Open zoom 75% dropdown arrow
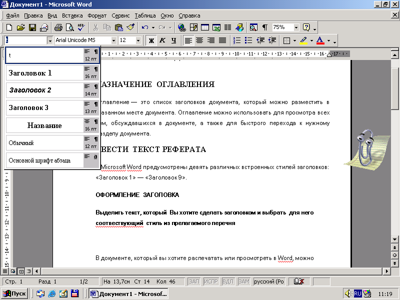The width and height of the screenshot is (400, 300). (x=296, y=27)
